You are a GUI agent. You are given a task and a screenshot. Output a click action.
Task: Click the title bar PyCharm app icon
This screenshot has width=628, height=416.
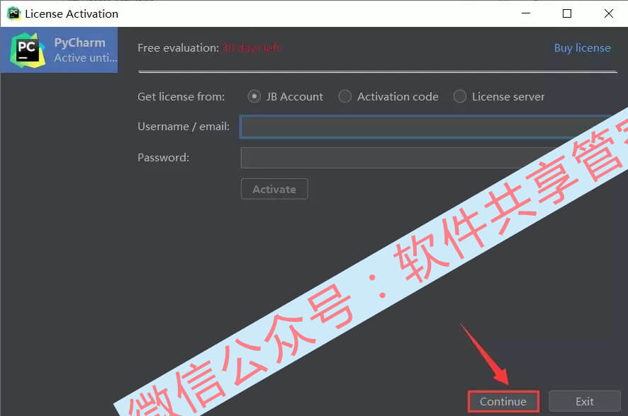(x=13, y=13)
